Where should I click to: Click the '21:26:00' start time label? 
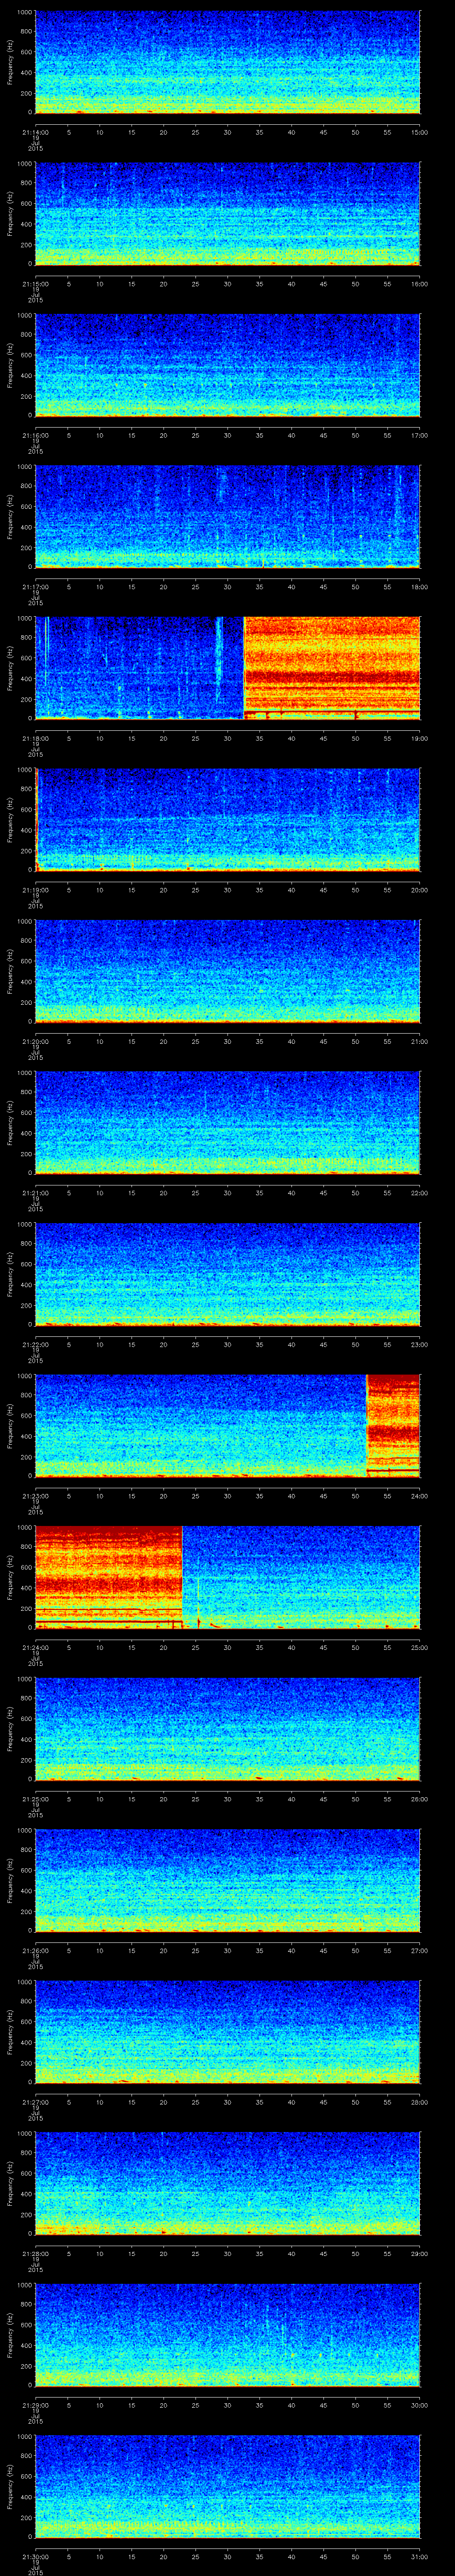point(35,1950)
